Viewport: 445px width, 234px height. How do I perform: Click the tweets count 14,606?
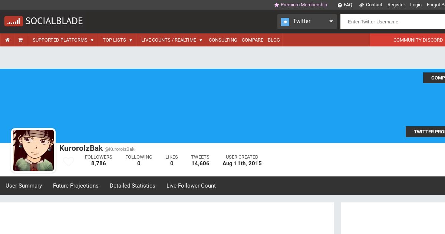pyautogui.click(x=200, y=163)
